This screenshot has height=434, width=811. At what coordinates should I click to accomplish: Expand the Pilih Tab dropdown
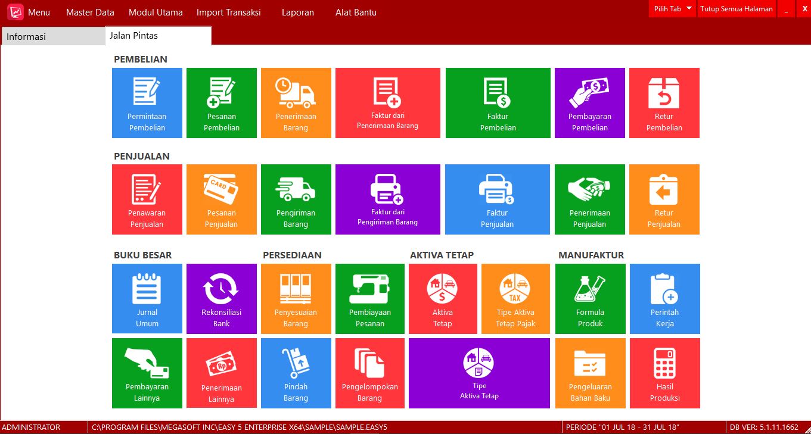(672, 9)
